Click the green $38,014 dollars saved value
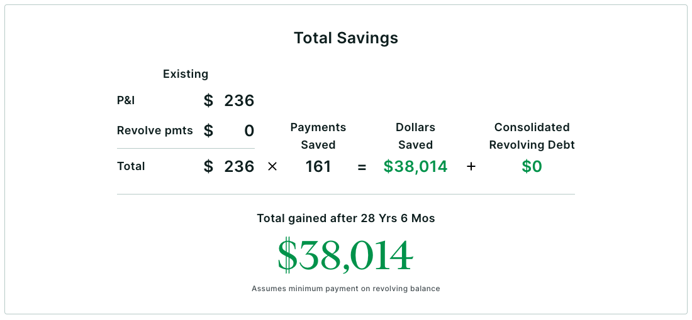 (415, 166)
